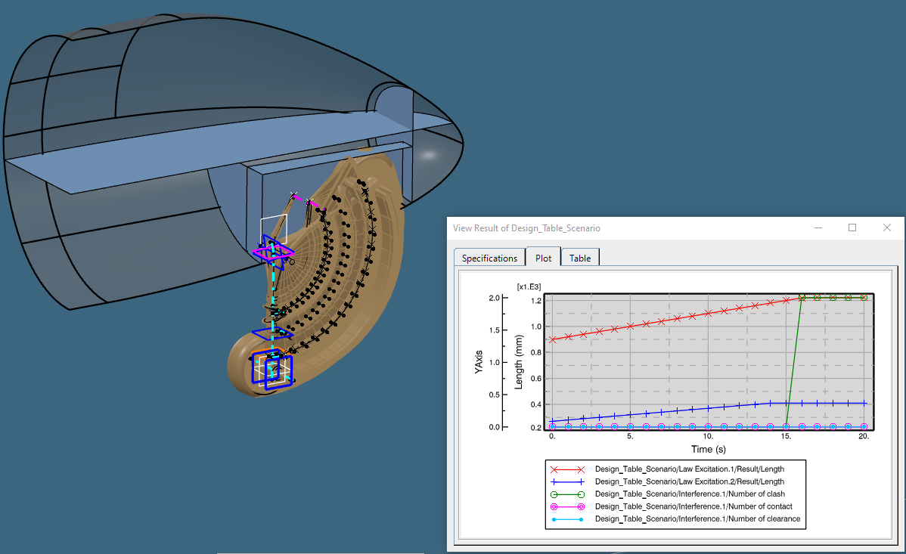Minimize the View Result window
This screenshot has height=554, width=906.
[818, 227]
